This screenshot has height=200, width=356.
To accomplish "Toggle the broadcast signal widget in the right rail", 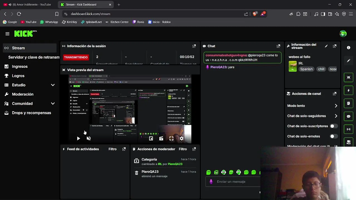I will pyautogui.click(x=348, y=129).
